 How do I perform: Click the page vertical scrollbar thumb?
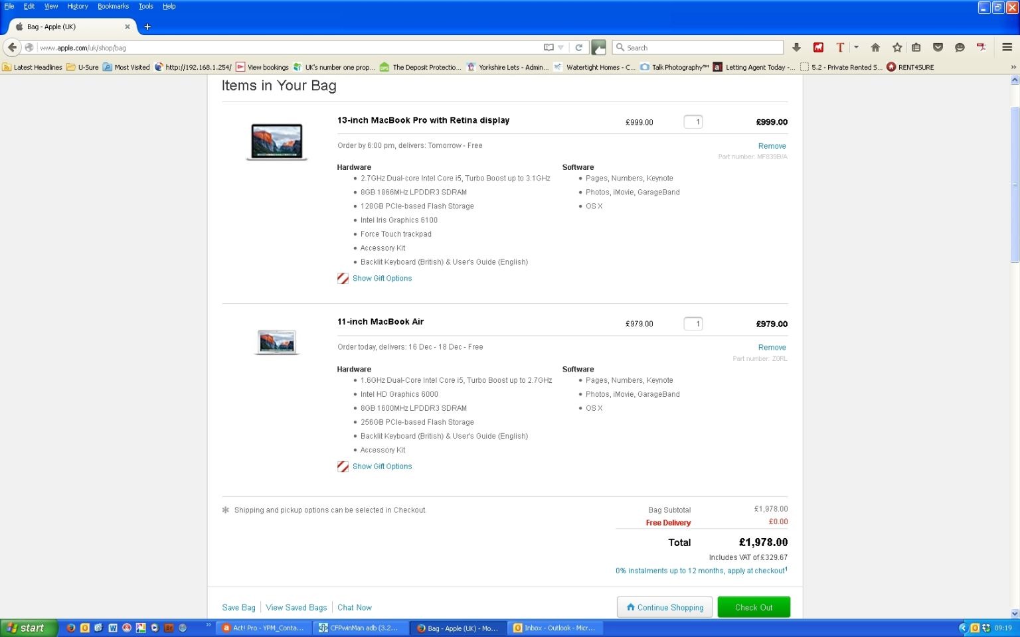(1014, 184)
